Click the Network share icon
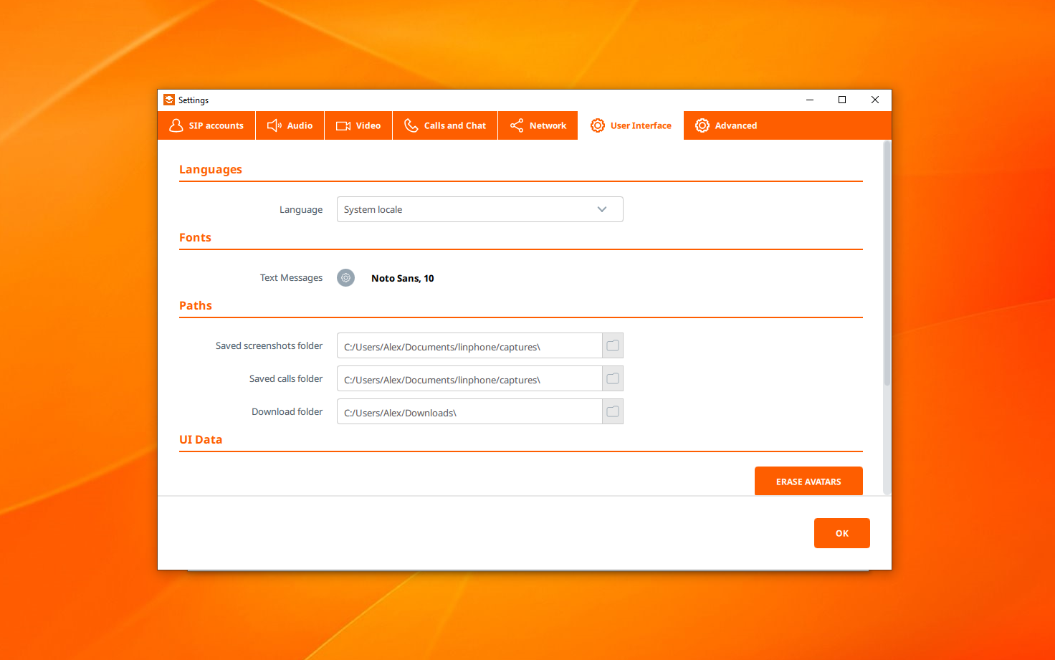 click(517, 125)
